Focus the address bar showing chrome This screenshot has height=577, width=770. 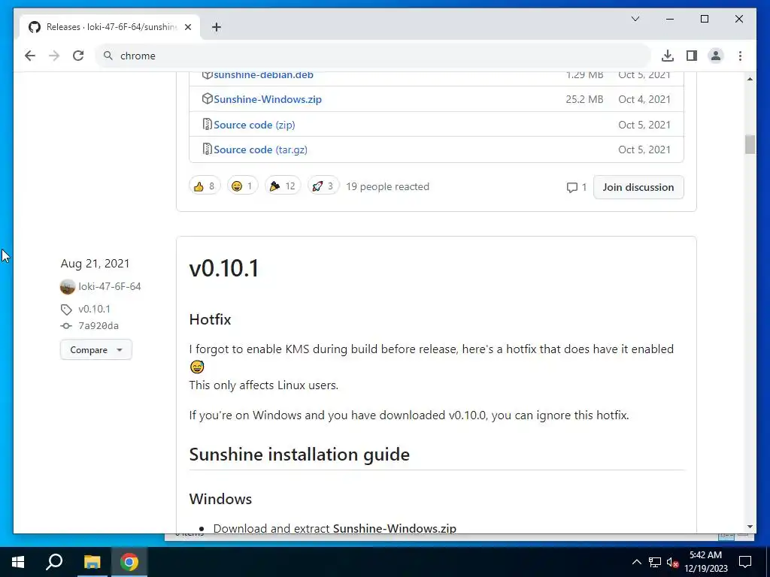373,56
